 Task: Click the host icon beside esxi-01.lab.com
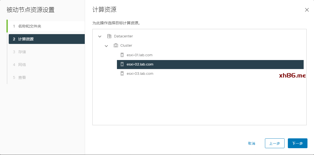click(x=122, y=55)
